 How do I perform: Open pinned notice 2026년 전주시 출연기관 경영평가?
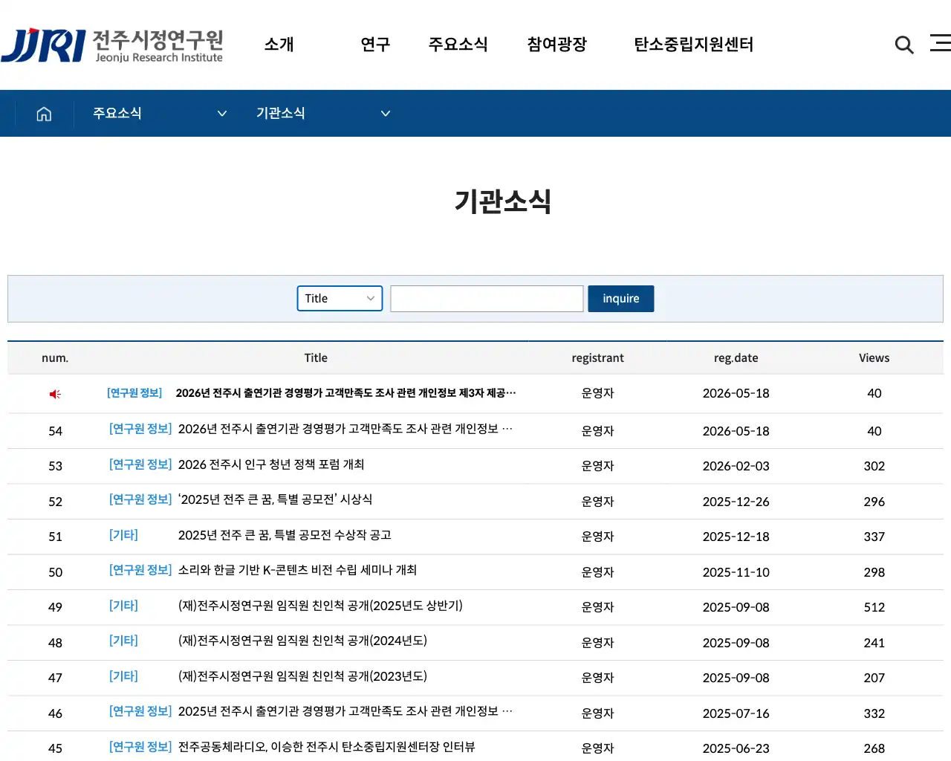tap(345, 393)
